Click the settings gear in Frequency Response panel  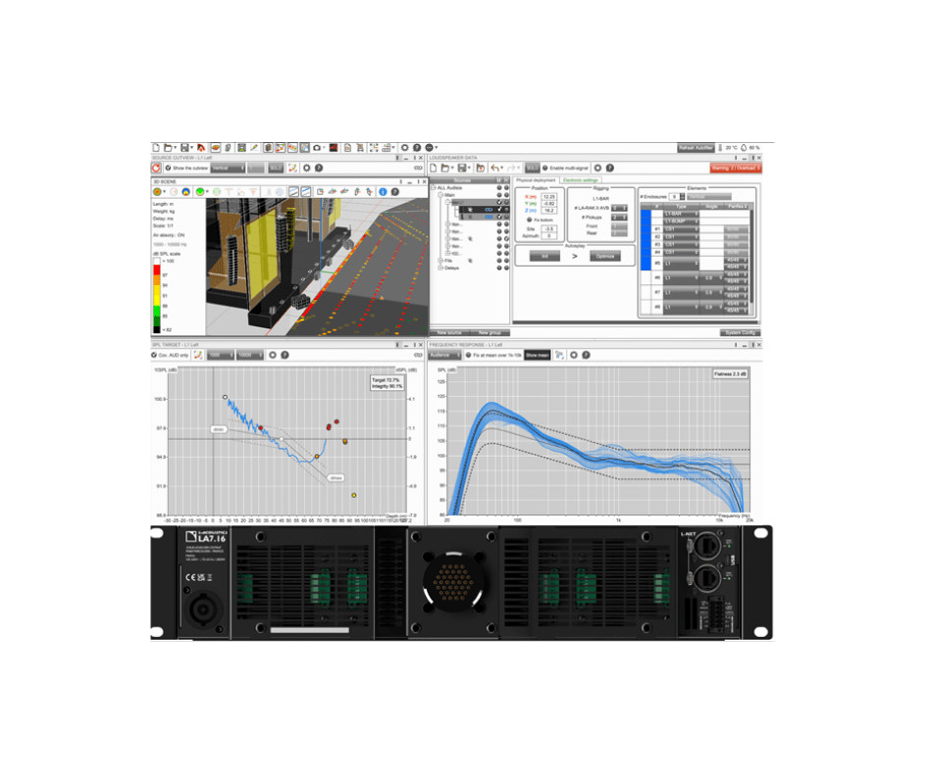point(574,355)
